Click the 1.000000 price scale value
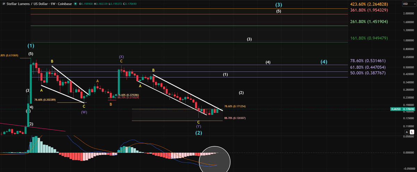This screenshot has height=172, width=417. (x=408, y=40)
